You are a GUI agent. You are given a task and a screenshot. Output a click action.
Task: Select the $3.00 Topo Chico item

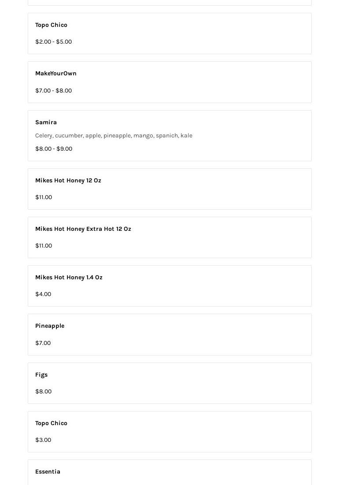coord(51,423)
